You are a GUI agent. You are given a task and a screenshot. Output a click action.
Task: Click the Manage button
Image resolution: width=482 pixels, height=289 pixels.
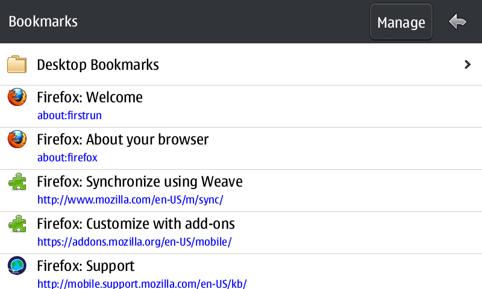(x=401, y=22)
